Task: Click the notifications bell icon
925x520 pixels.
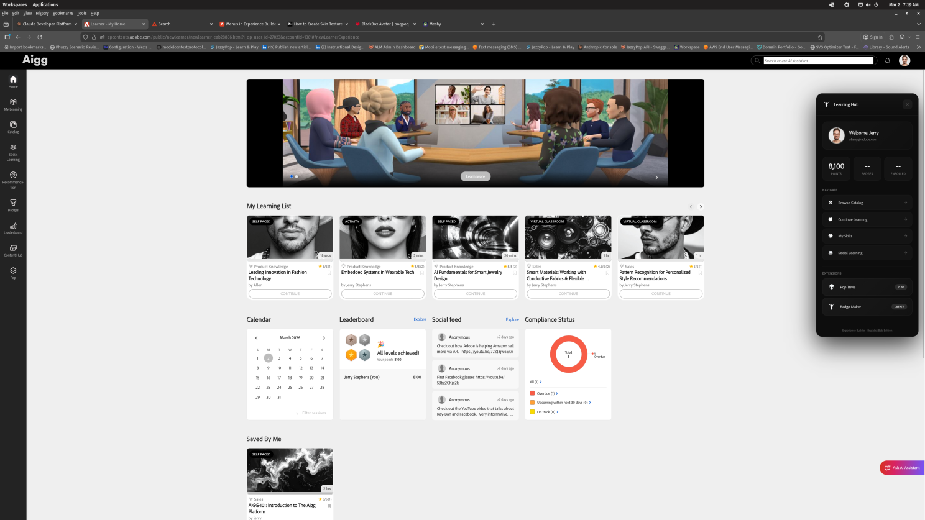Action: 887,60
